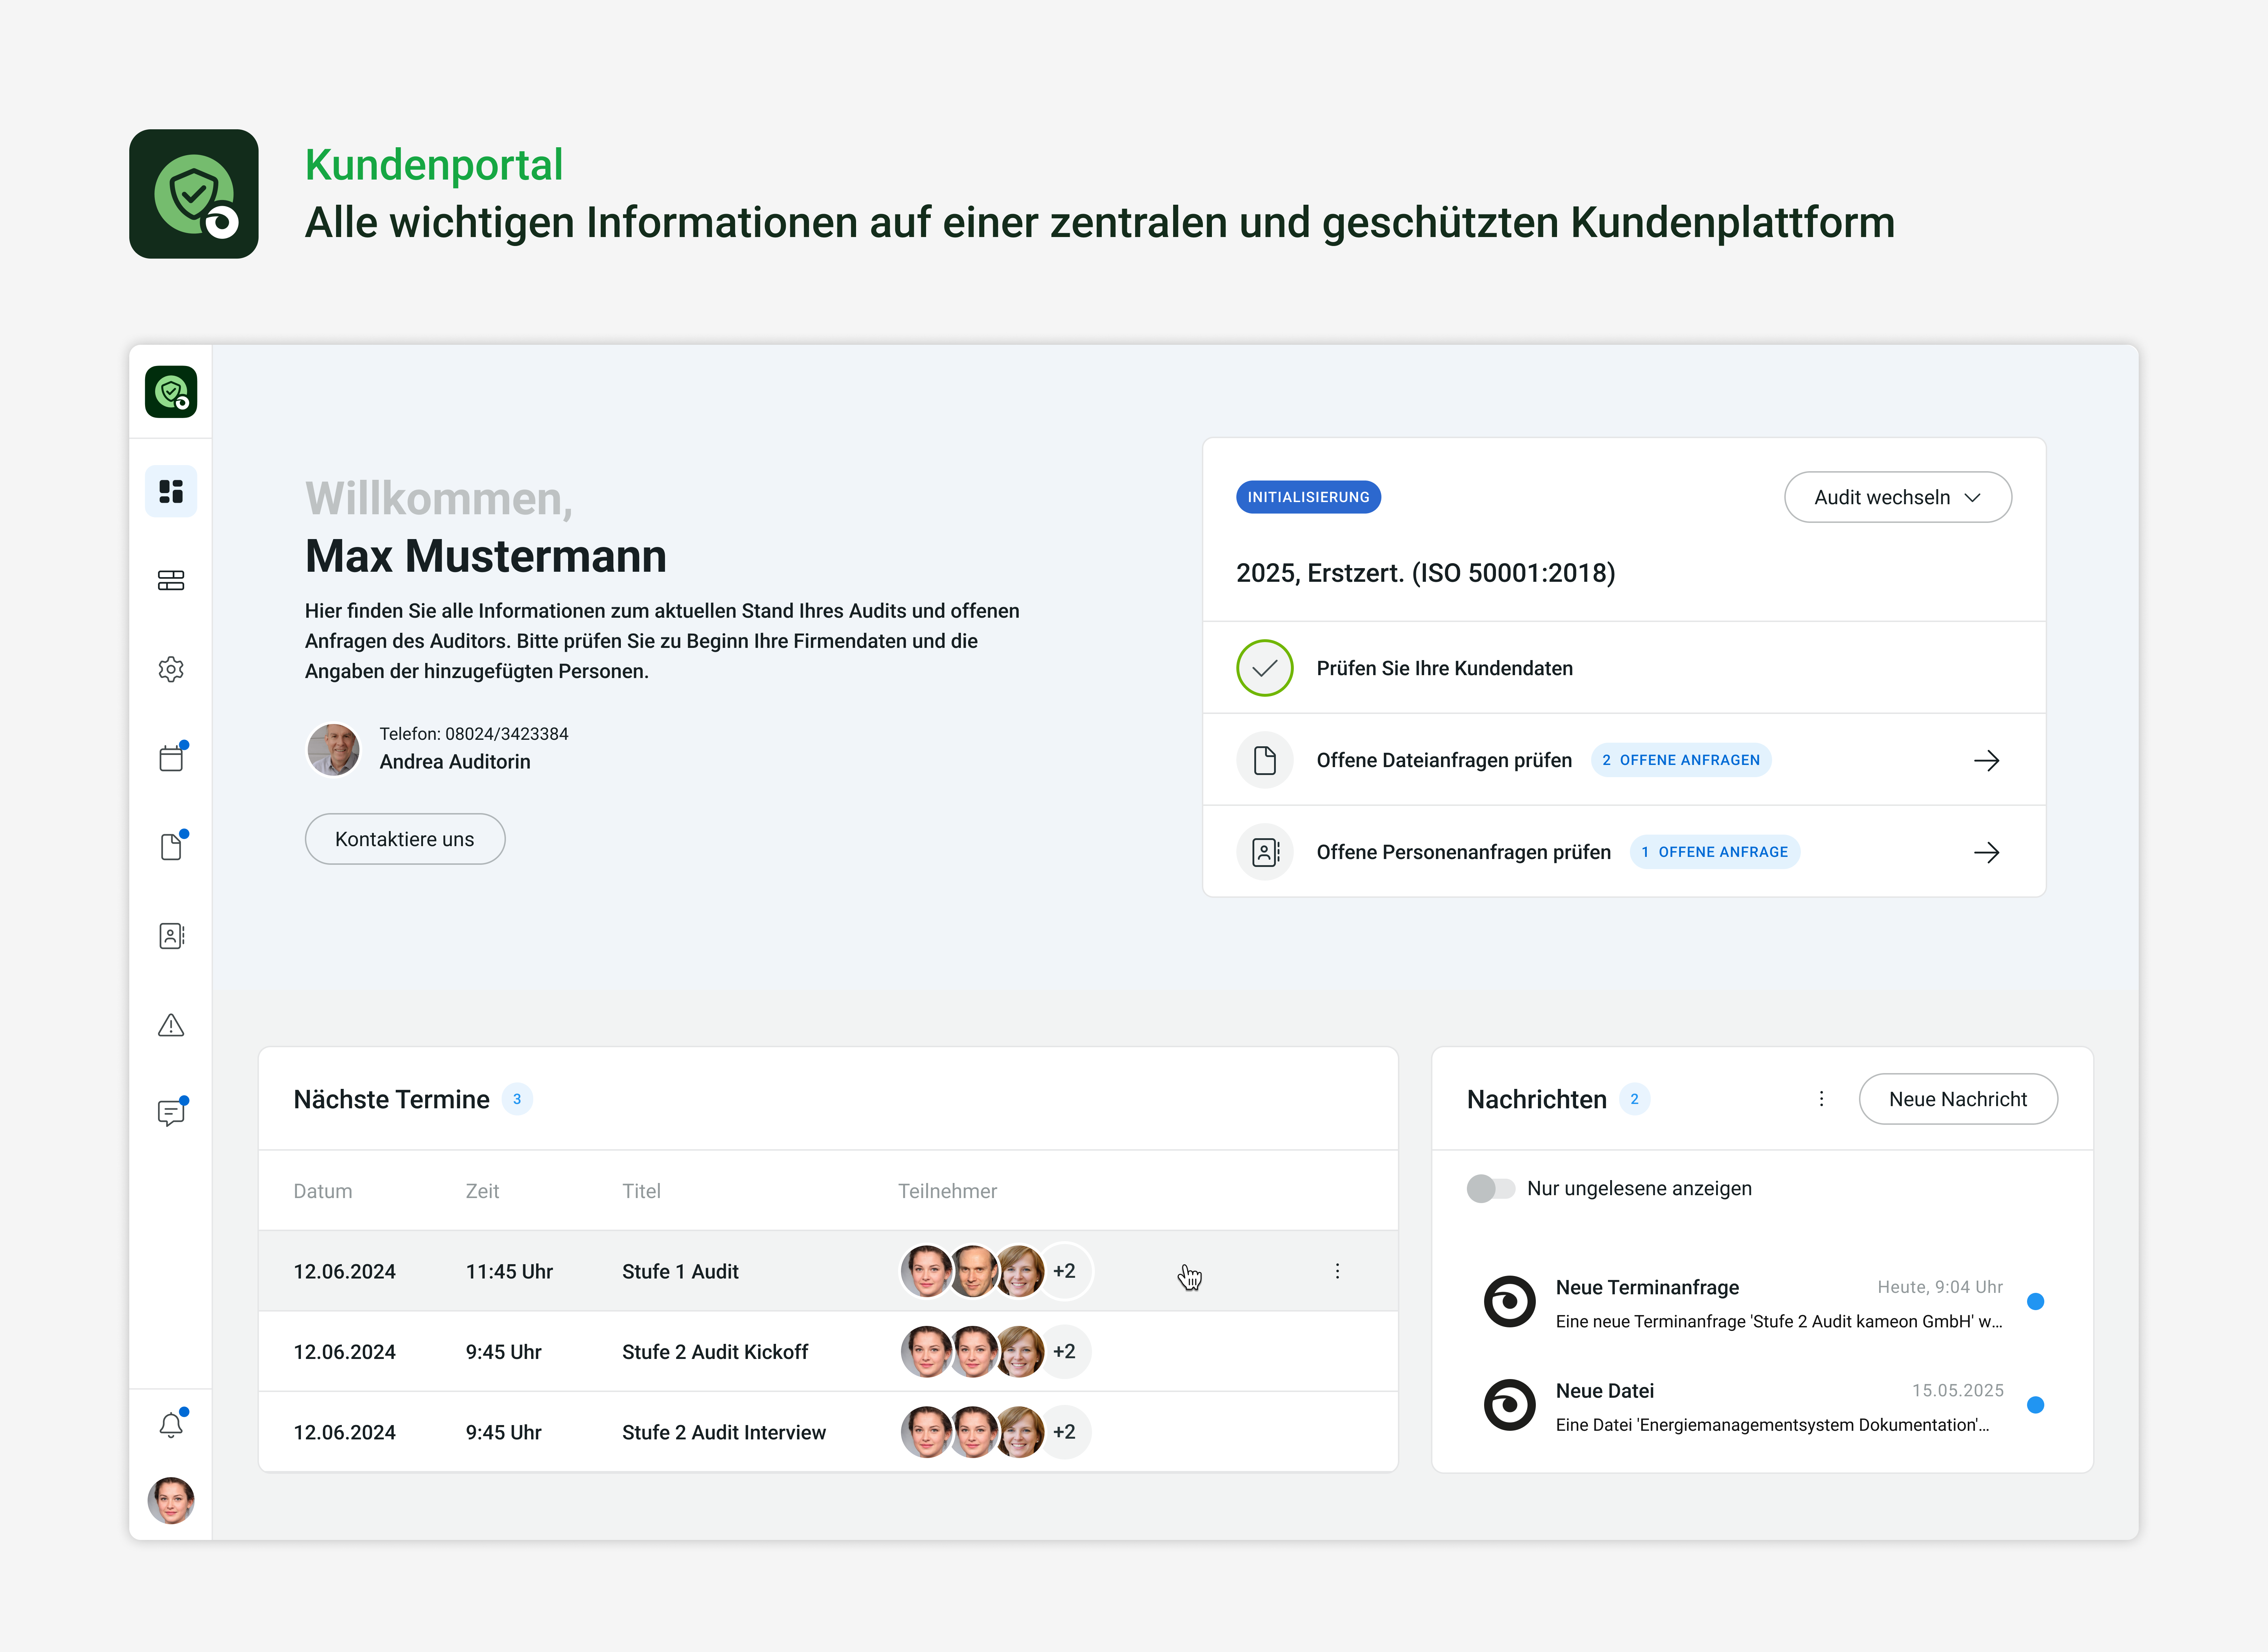This screenshot has width=2268, height=1652.
Task: Open 'Offene Dateianfragen prüfen' arrow
Action: pos(1986,760)
